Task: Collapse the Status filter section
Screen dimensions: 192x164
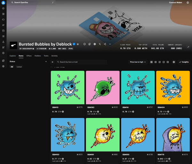Action: tap(46, 62)
